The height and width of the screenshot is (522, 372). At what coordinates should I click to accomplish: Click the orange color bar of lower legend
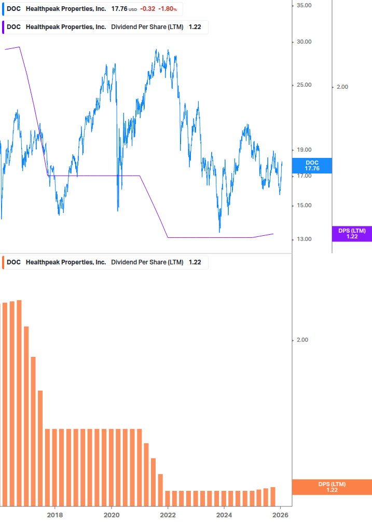[3, 262]
